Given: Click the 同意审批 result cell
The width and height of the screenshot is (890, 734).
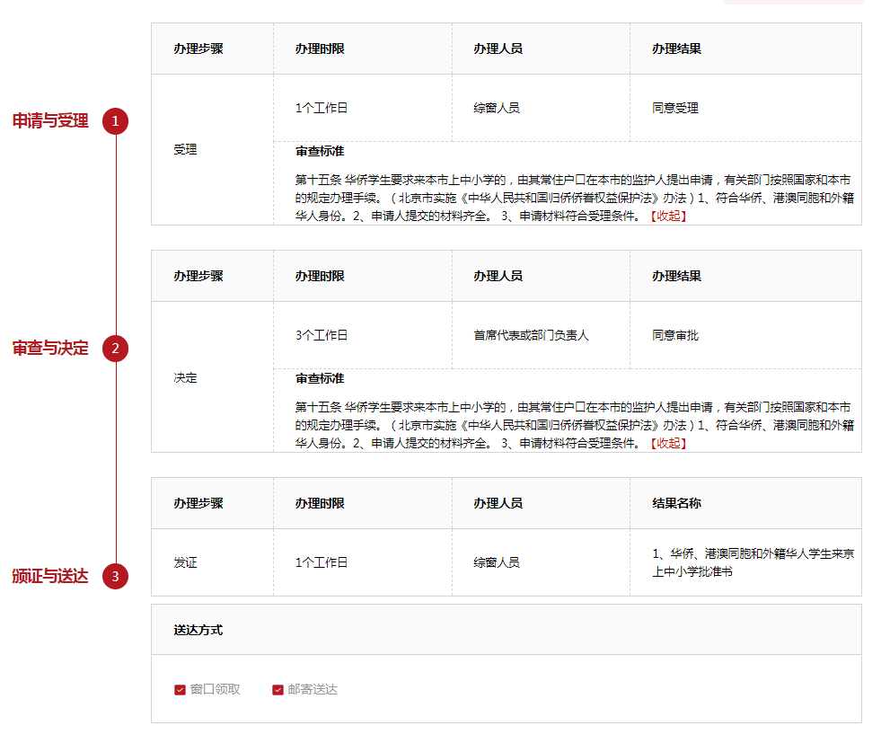Looking at the screenshot, I should point(675,335).
